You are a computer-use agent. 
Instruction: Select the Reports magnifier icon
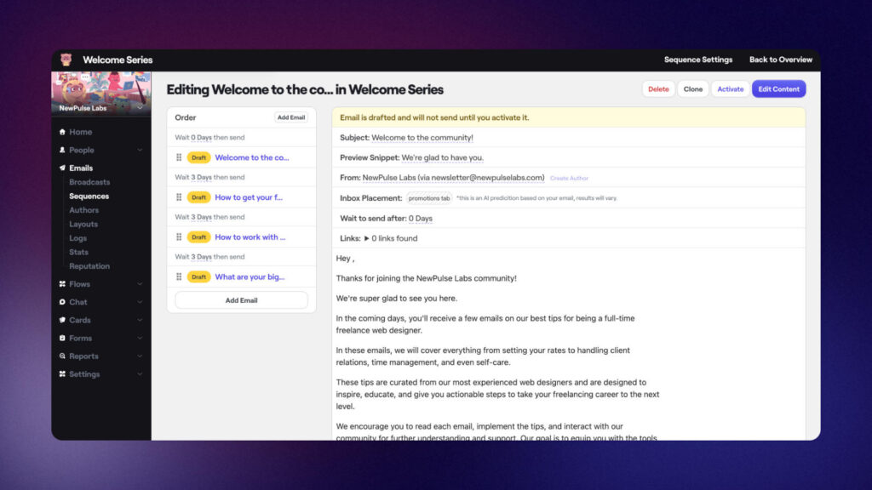(61, 356)
